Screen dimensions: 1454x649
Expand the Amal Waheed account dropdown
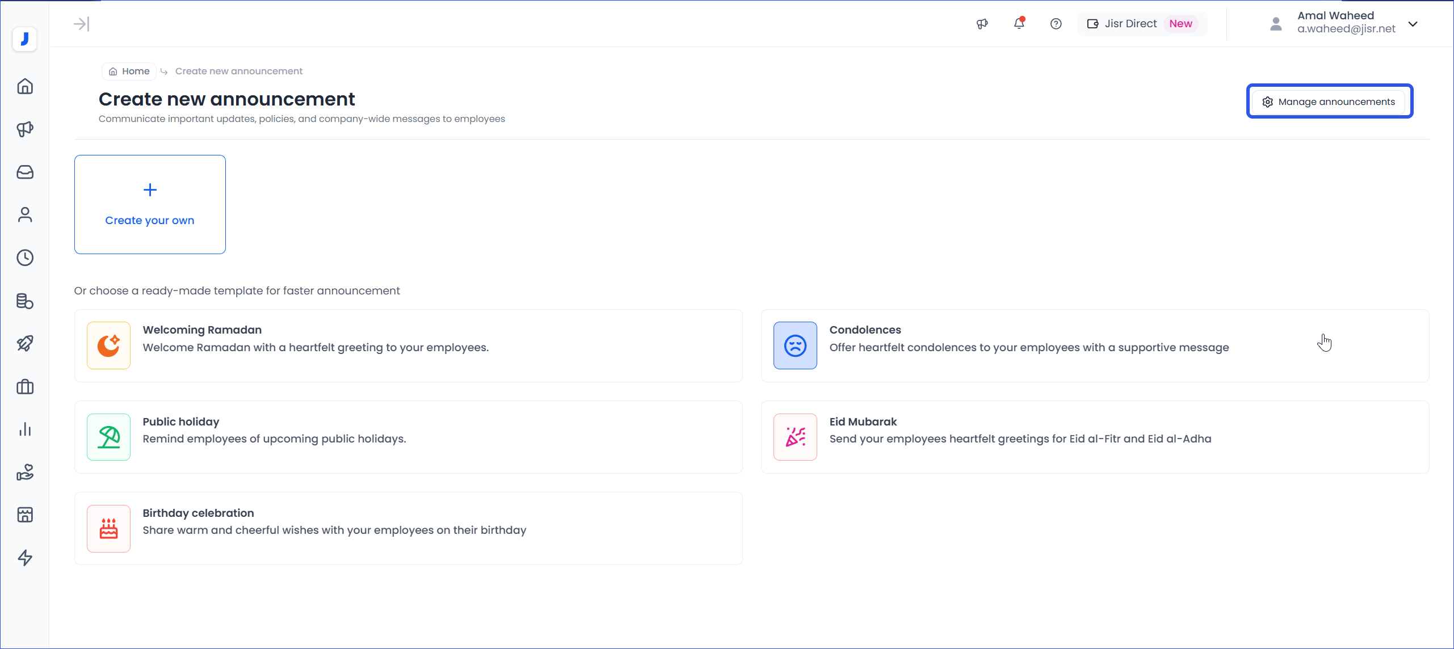[x=1413, y=24]
